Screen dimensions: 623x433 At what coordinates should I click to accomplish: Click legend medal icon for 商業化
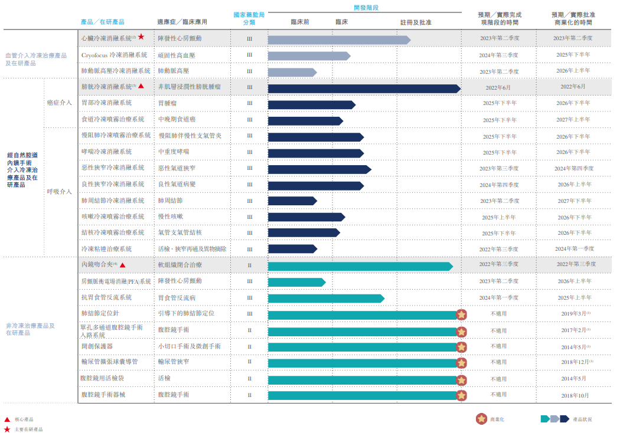click(x=481, y=419)
